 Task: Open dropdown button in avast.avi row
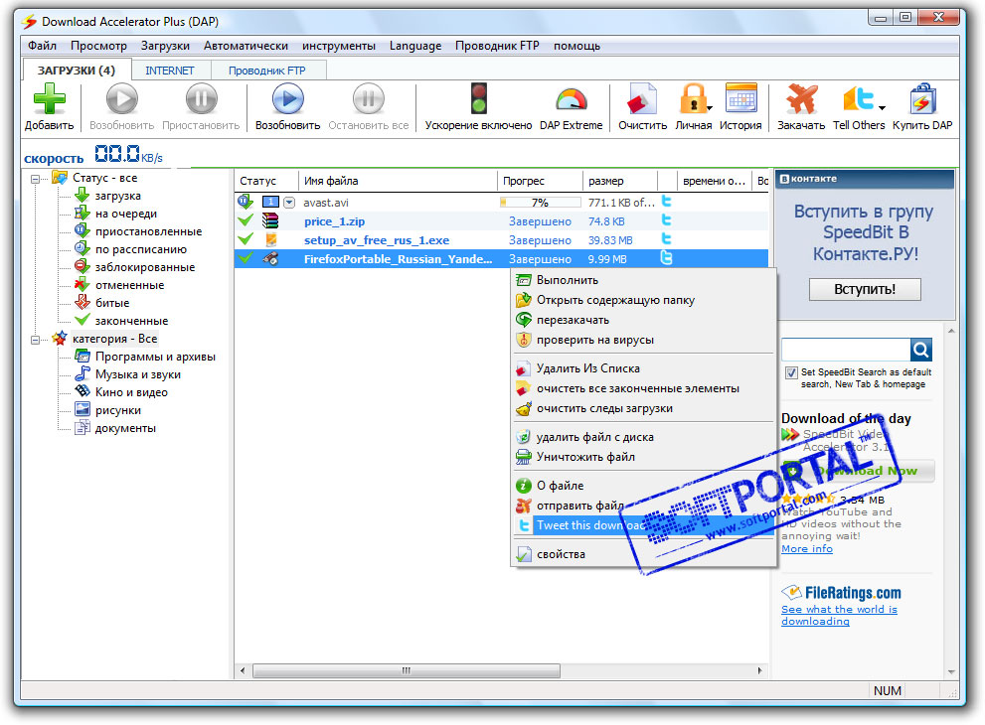289,203
